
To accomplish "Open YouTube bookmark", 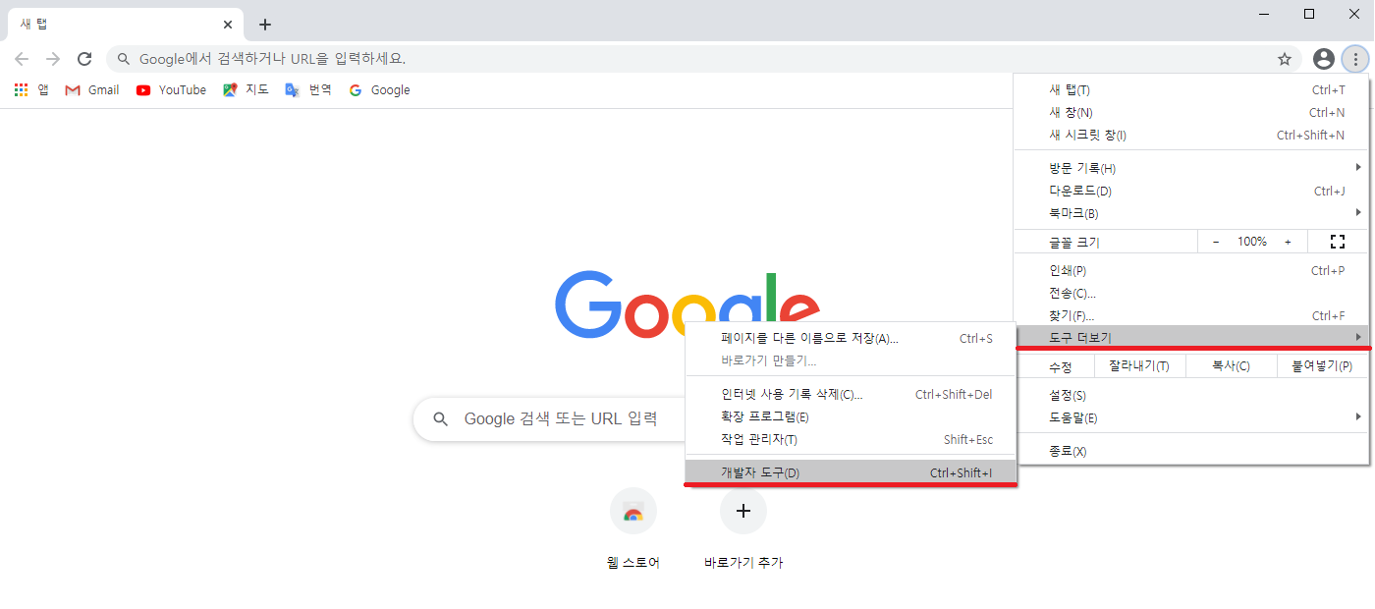I will pos(171,89).
